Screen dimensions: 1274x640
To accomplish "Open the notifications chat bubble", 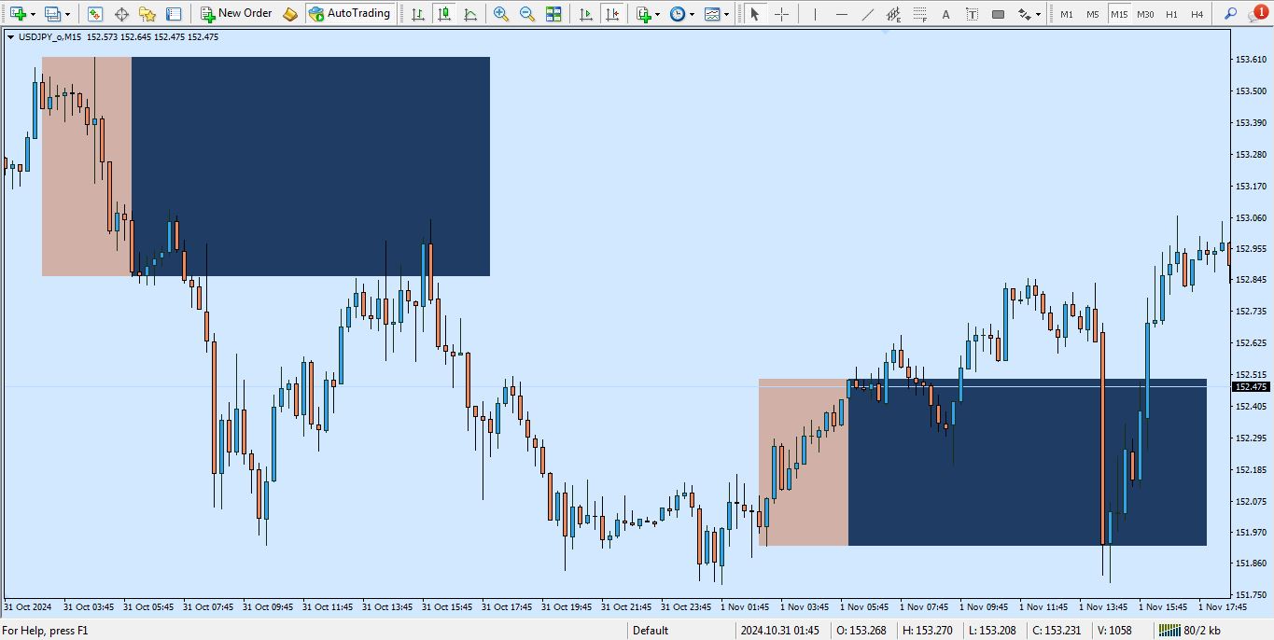I will coord(1258,14).
